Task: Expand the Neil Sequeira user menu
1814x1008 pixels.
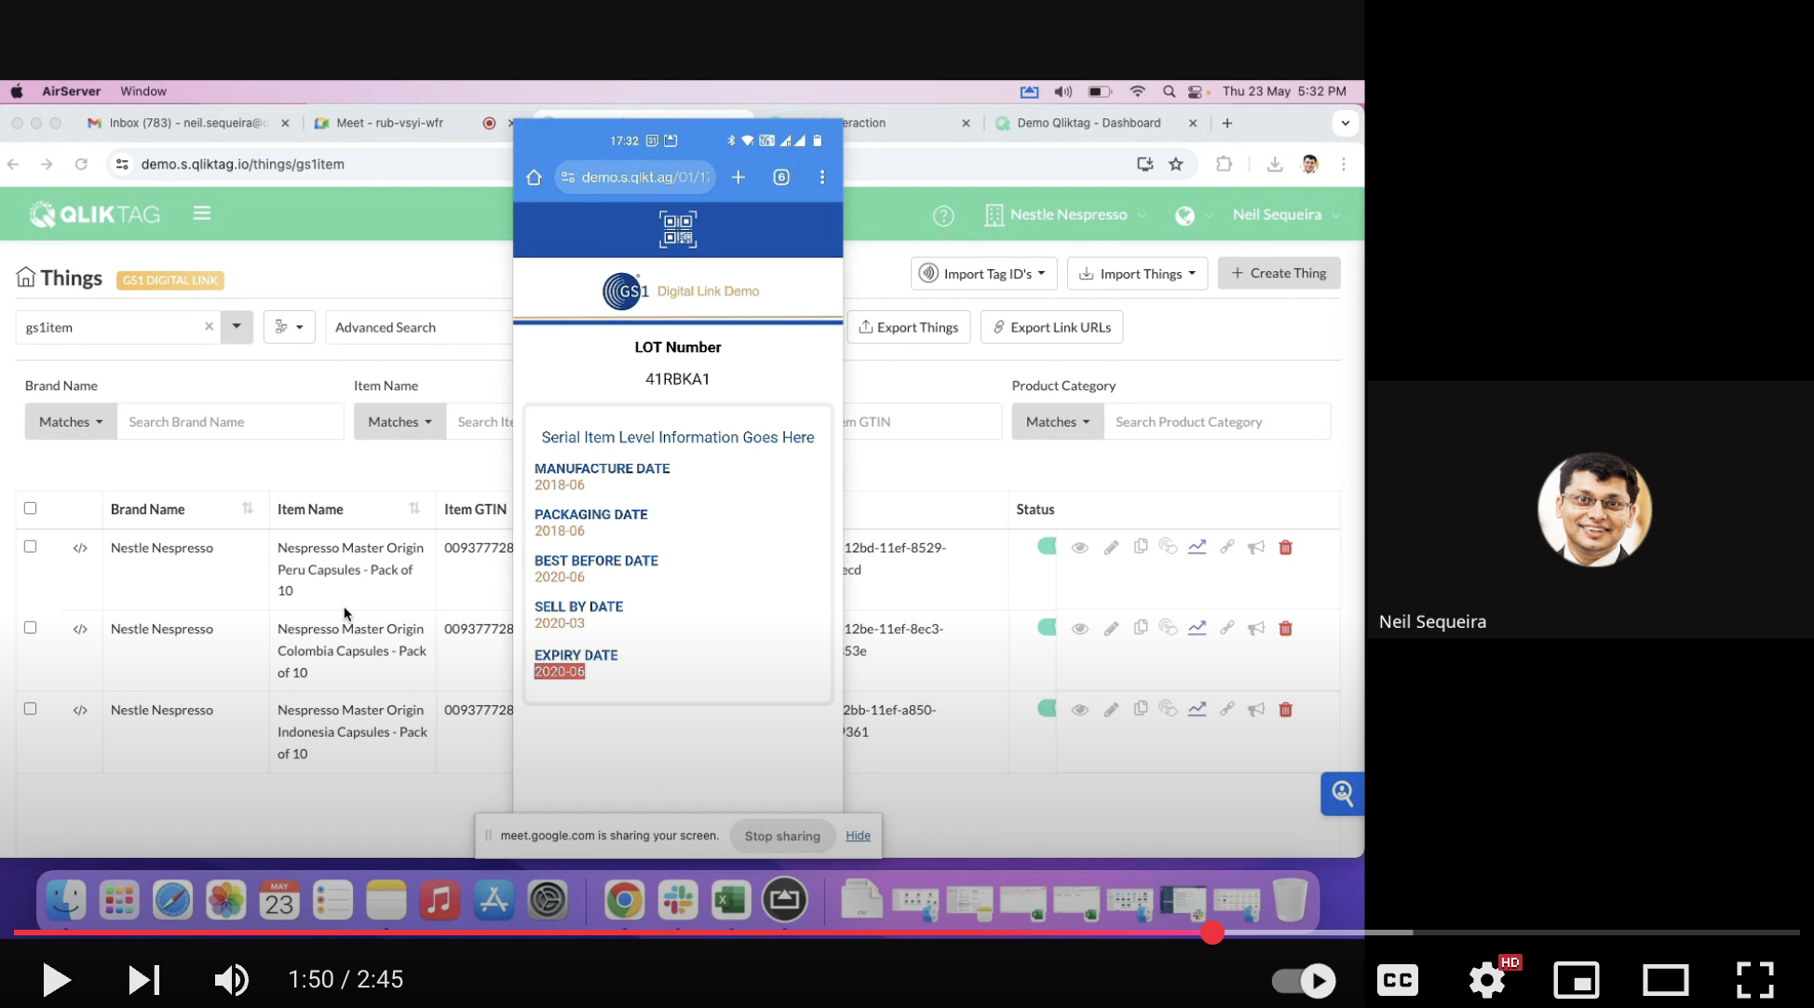Action: 1286,215
